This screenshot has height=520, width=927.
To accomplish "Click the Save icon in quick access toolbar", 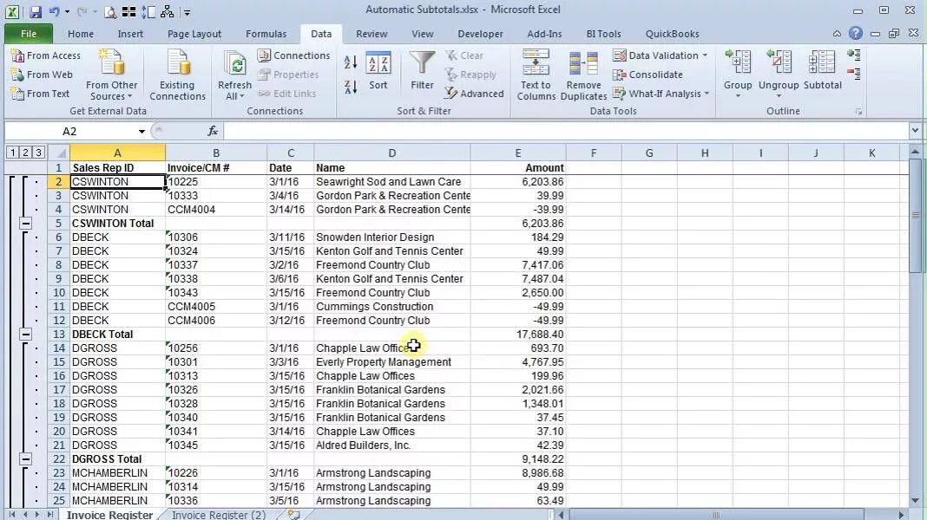I will pyautogui.click(x=35, y=11).
